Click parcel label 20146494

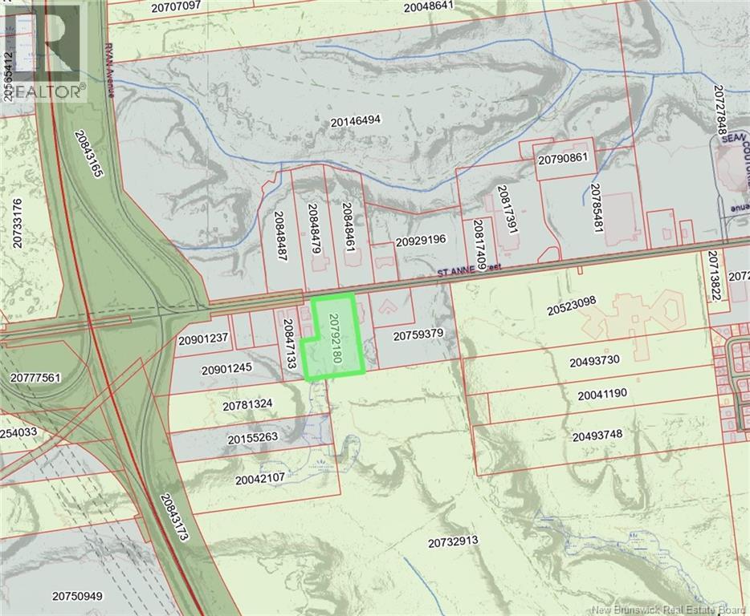tap(355, 121)
